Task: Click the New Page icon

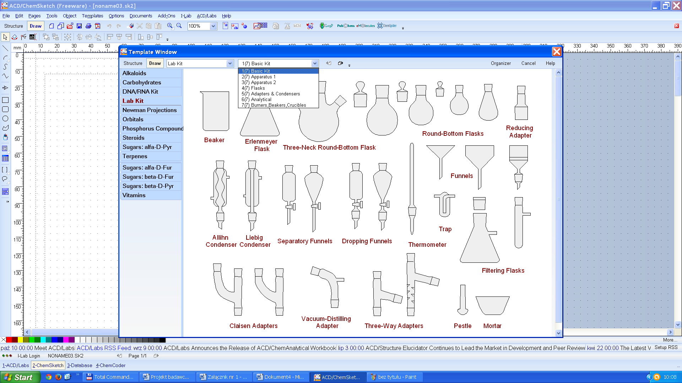Action: (52, 26)
